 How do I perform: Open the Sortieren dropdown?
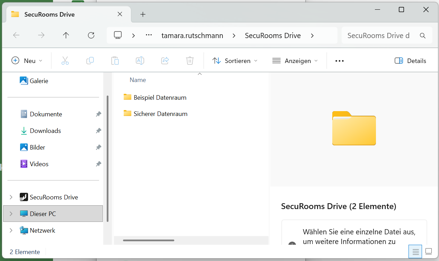point(235,61)
